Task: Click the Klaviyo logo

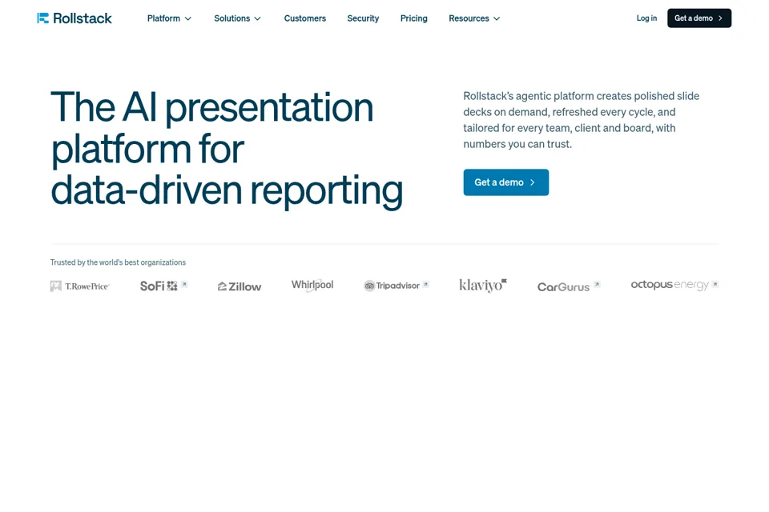Action: pyautogui.click(x=483, y=285)
